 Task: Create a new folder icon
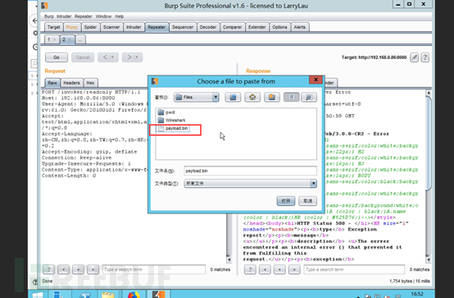click(271, 97)
